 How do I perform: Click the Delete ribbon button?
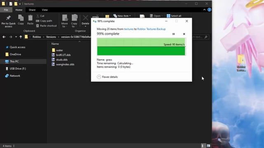pos(85,21)
